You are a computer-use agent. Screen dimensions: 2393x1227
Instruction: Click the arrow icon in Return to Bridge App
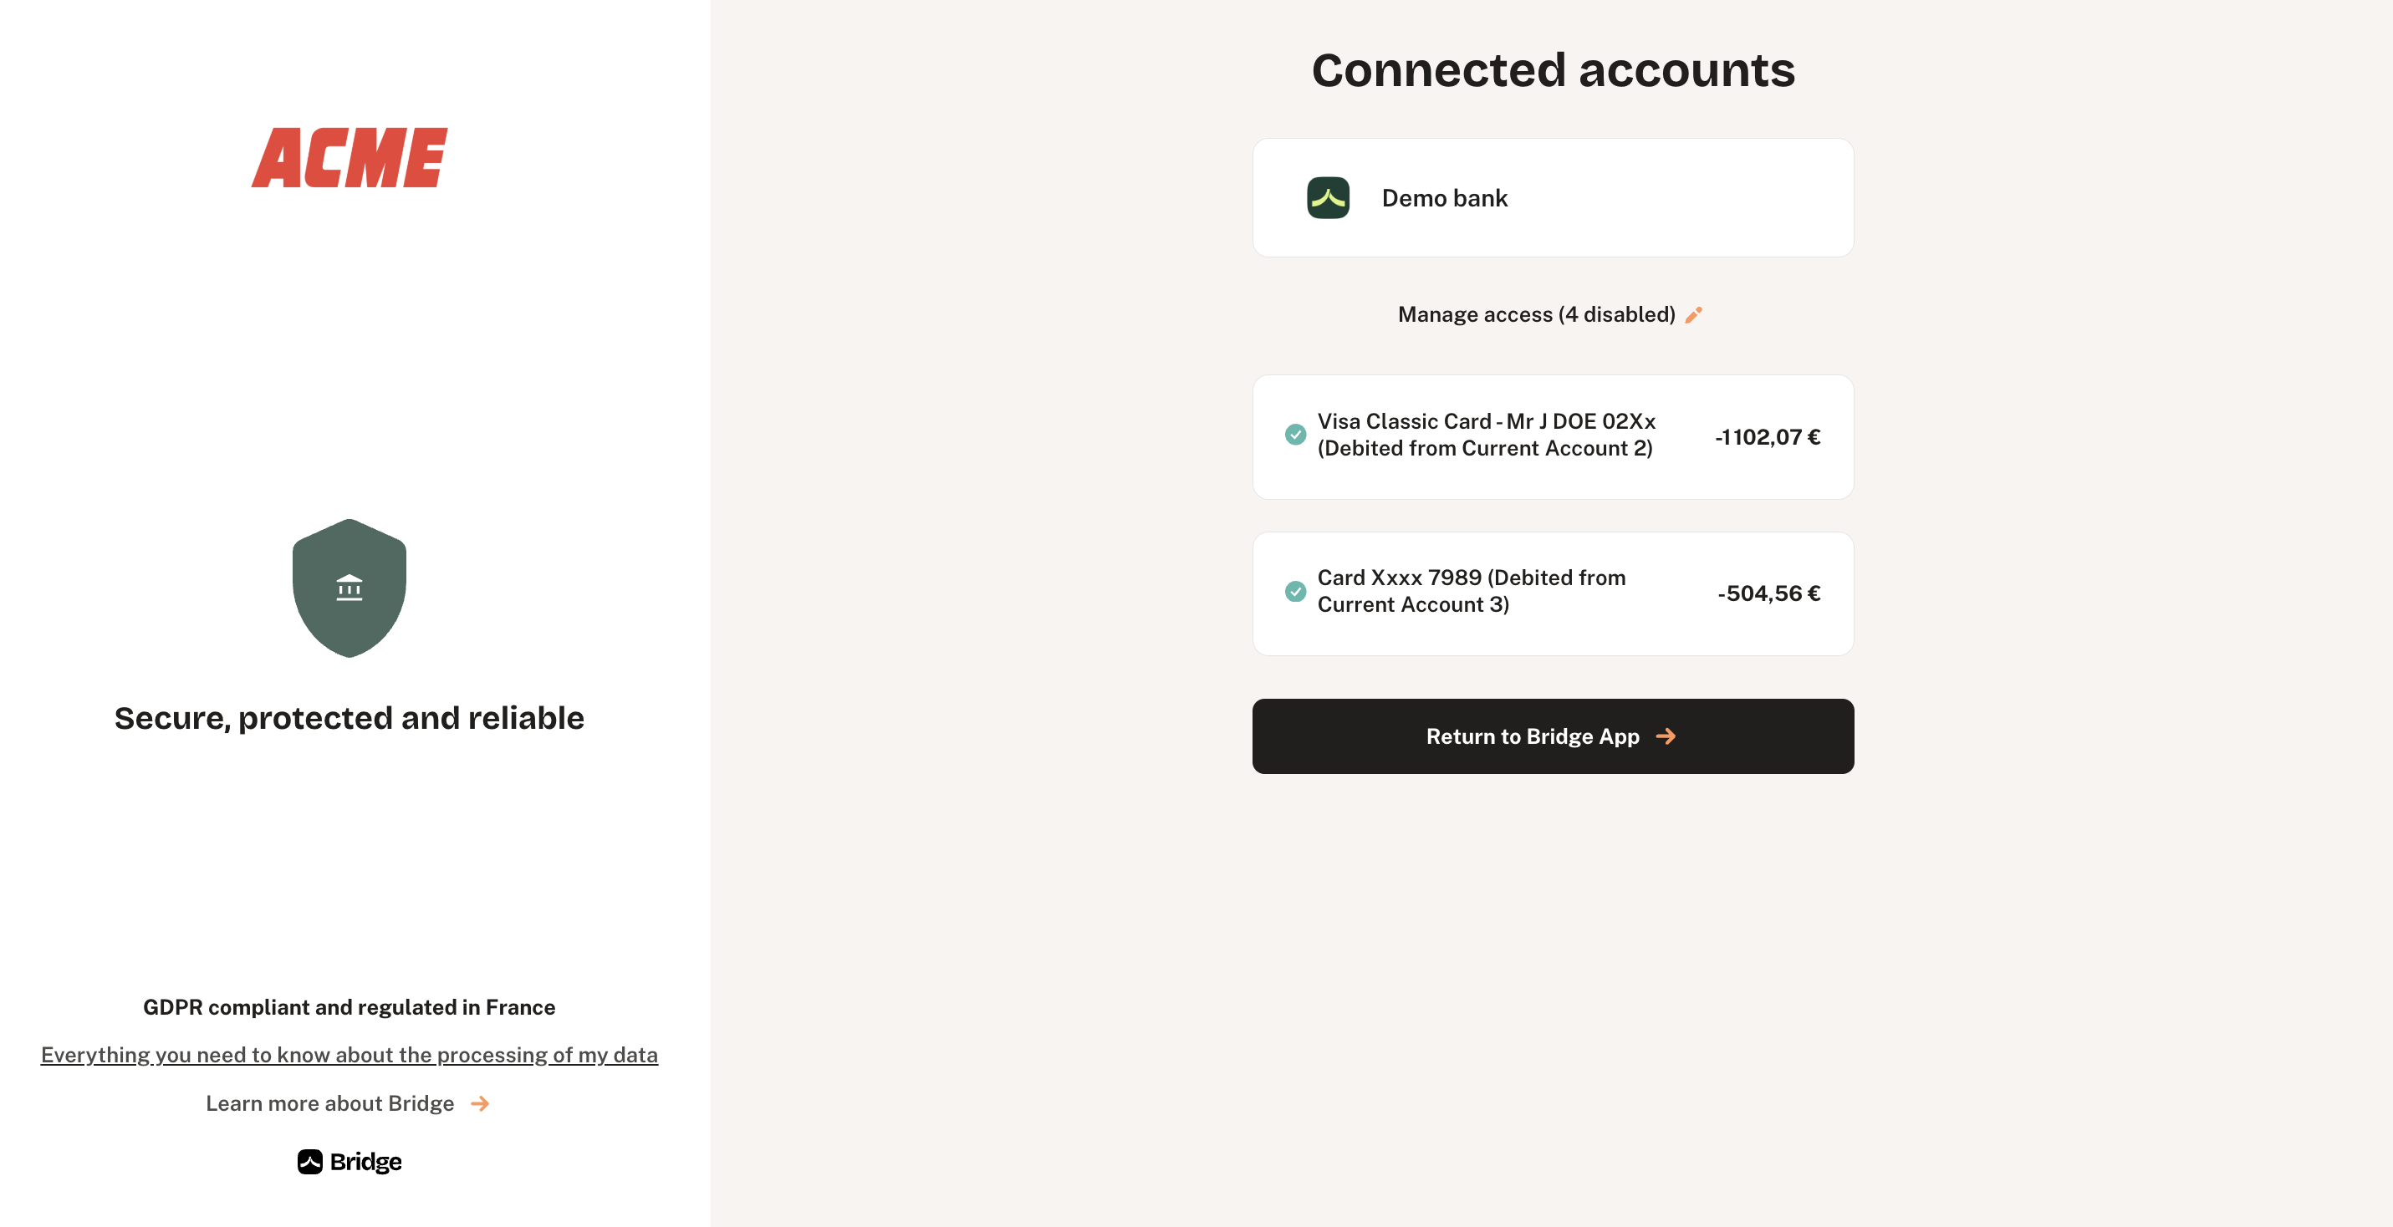point(1666,736)
